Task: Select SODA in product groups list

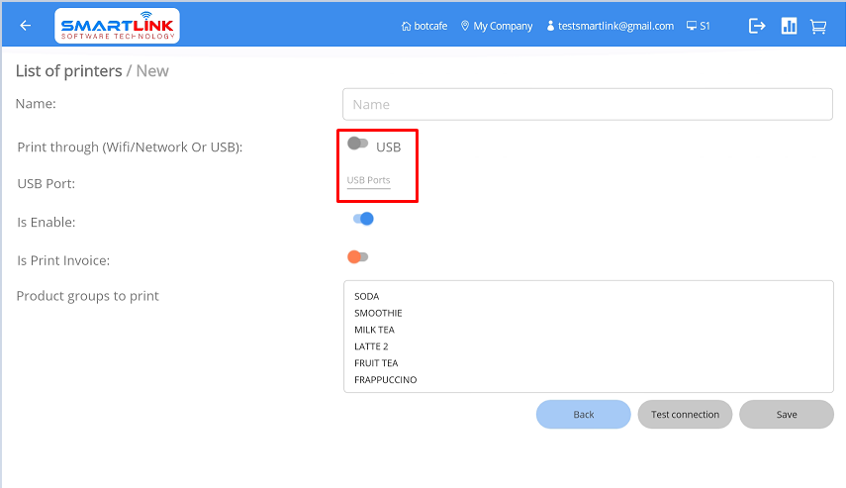Action: coord(366,296)
